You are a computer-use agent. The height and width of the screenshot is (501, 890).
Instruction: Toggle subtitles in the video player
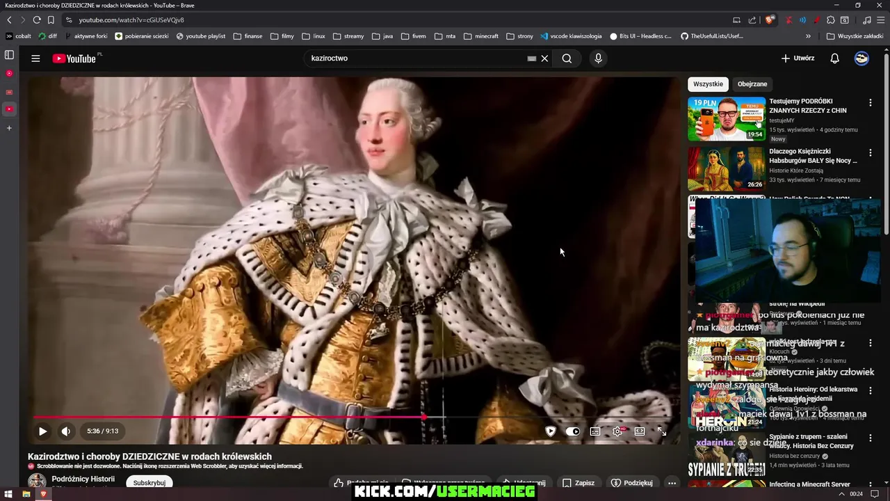point(595,431)
